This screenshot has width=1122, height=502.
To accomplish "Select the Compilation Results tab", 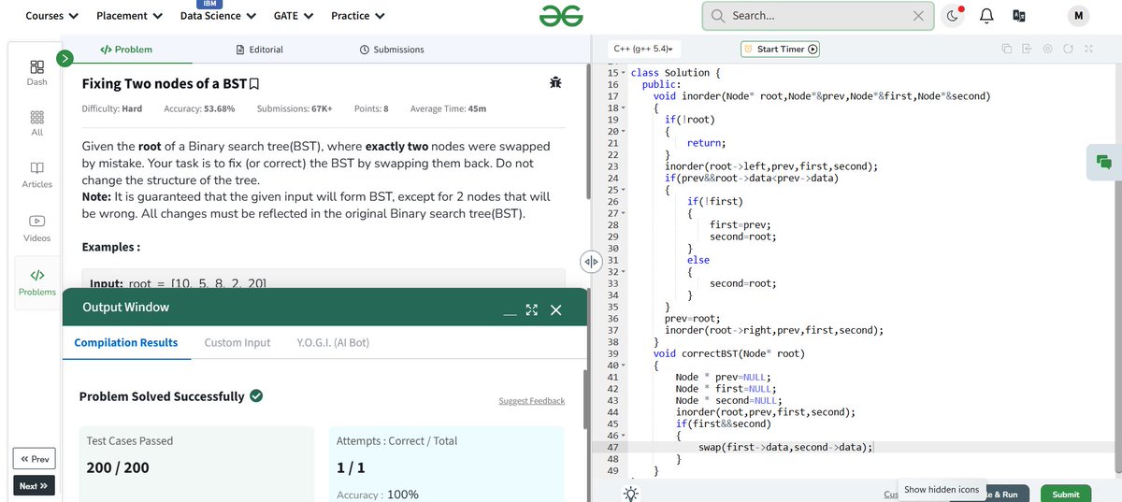I will point(126,343).
